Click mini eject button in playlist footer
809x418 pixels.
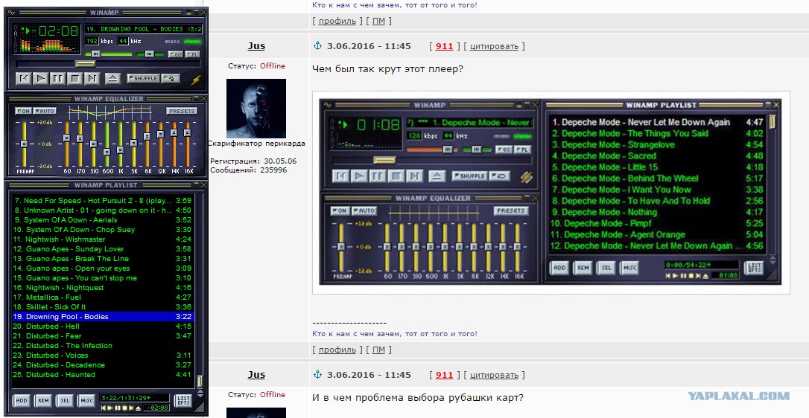[x=138, y=408]
